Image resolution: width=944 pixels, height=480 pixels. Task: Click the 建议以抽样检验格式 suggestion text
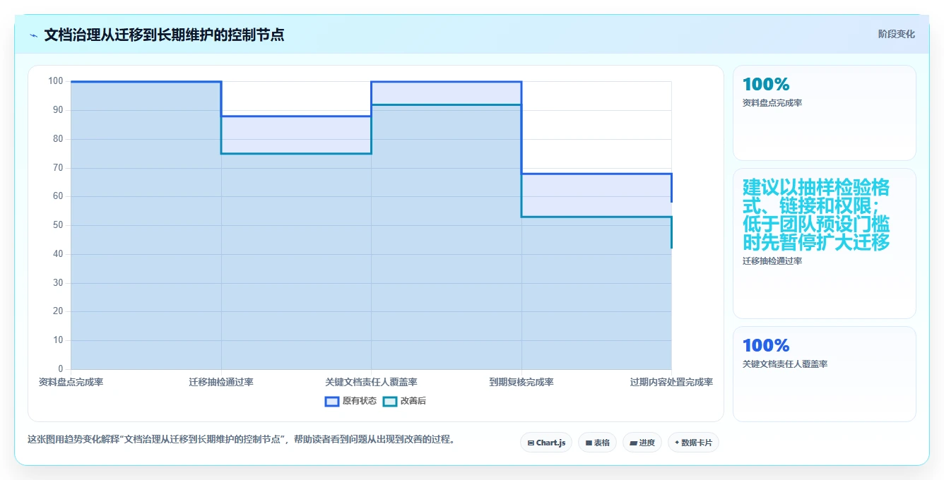(x=816, y=215)
